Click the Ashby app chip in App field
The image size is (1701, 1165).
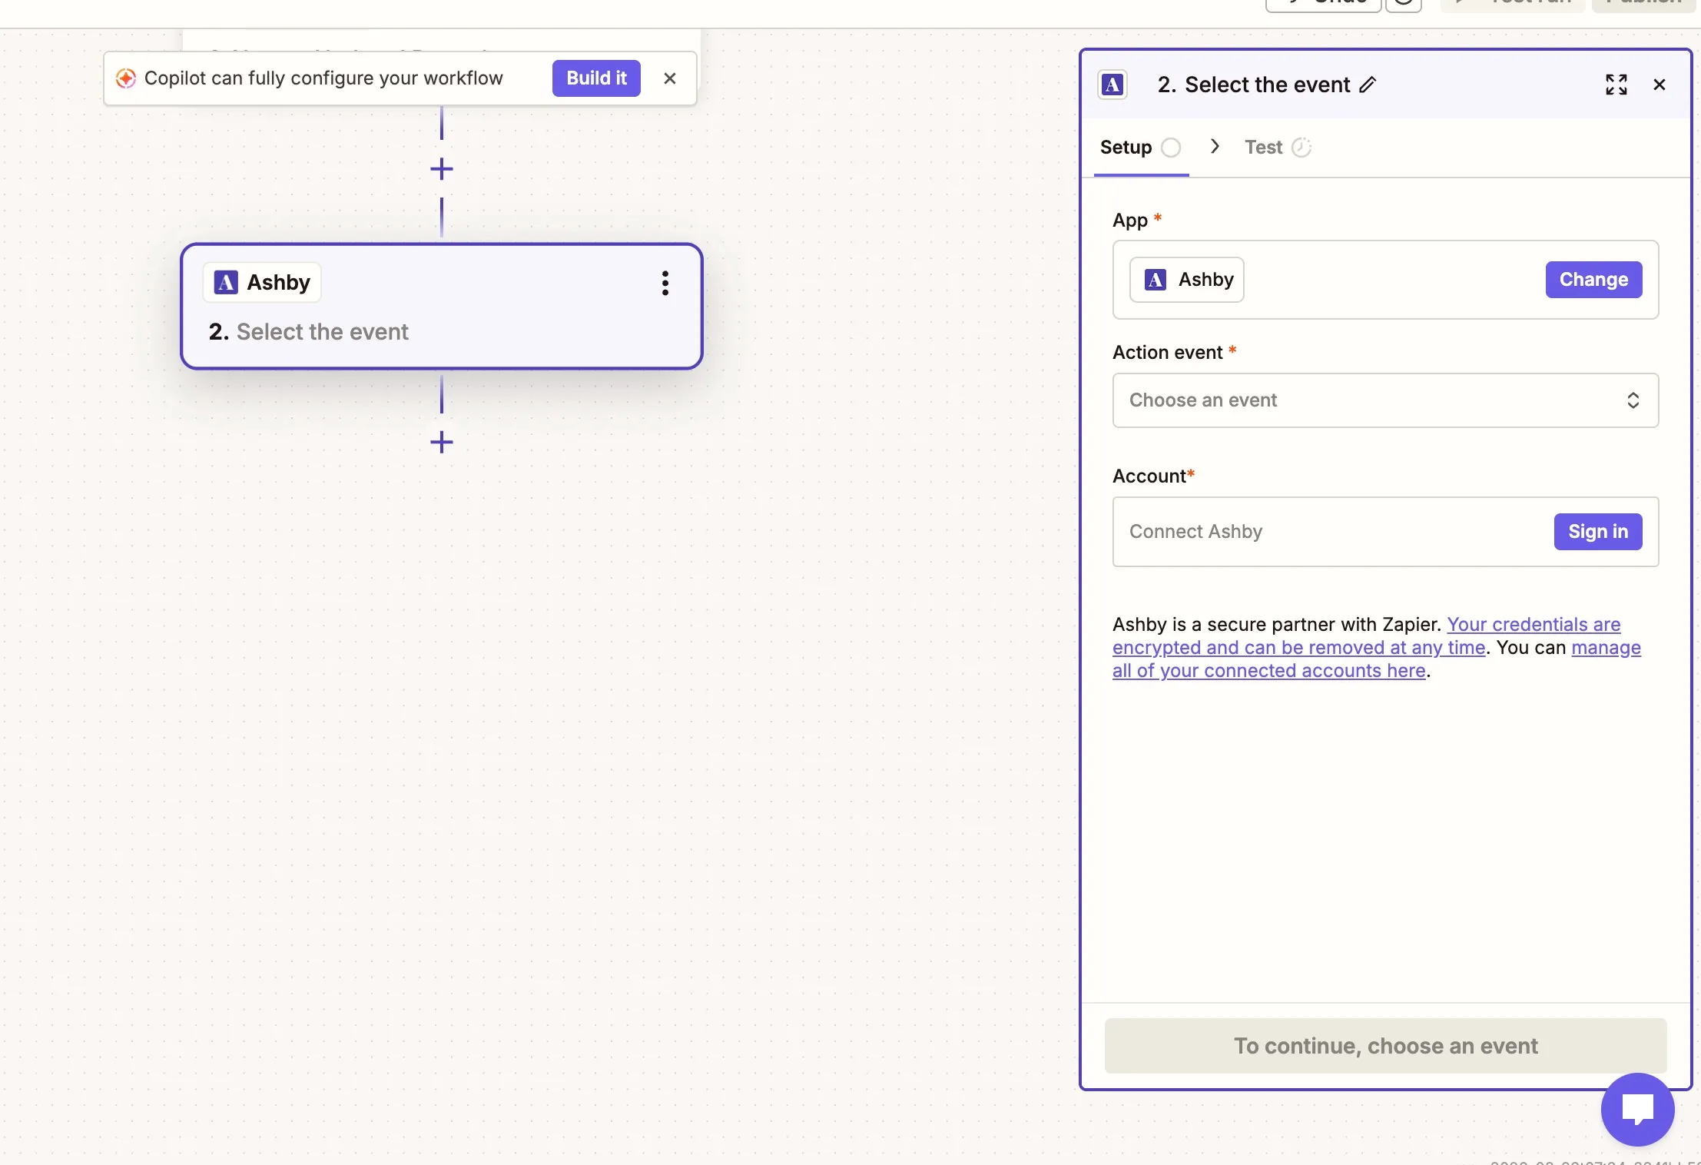coord(1187,280)
